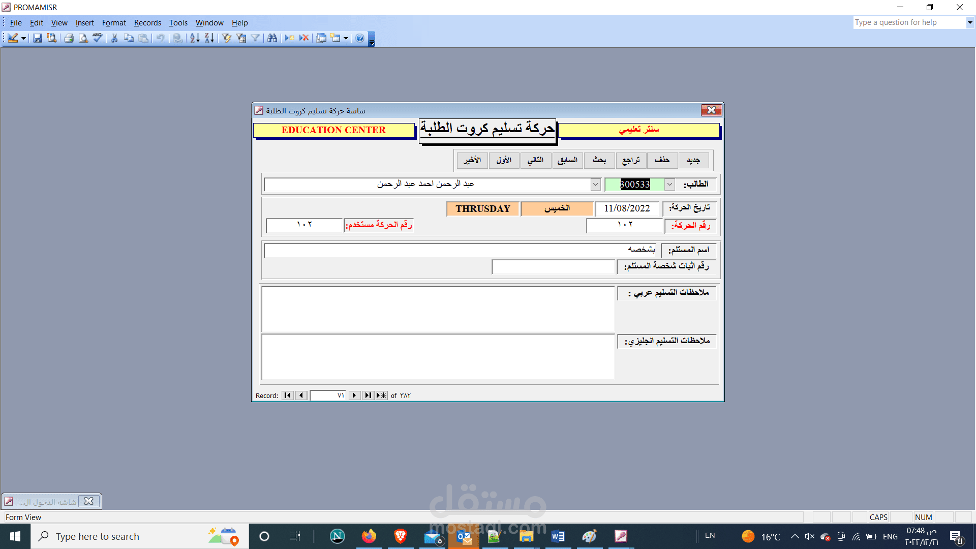
Task: Open the File menu
Action: tap(16, 23)
